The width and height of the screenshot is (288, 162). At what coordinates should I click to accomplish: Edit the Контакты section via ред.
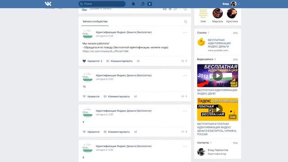[x=235, y=143]
